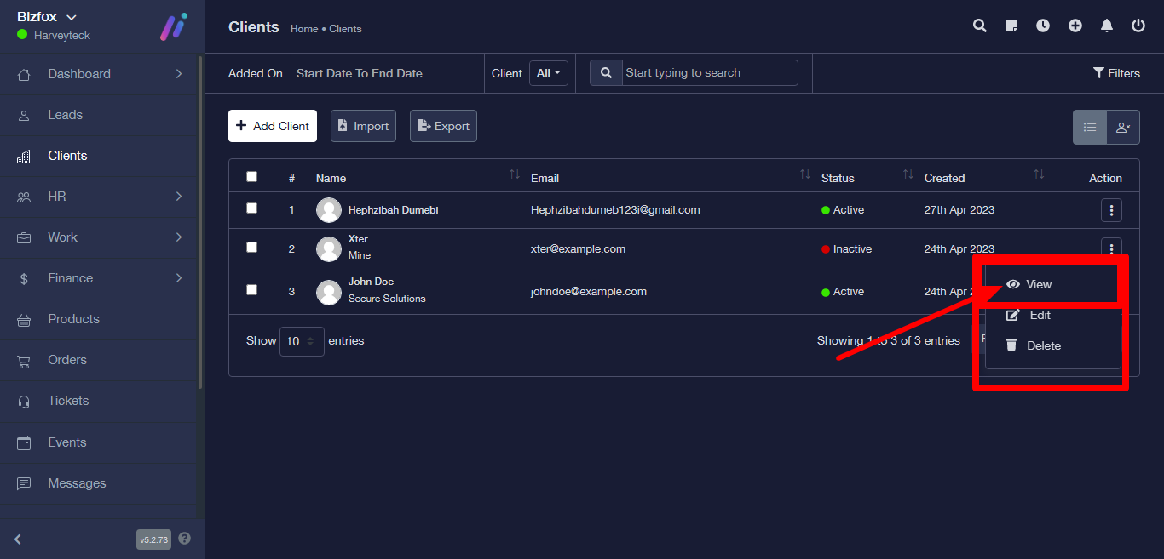Click the search magnifier icon in top bar
Image resolution: width=1164 pixels, height=559 pixels.
pos(980,26)
